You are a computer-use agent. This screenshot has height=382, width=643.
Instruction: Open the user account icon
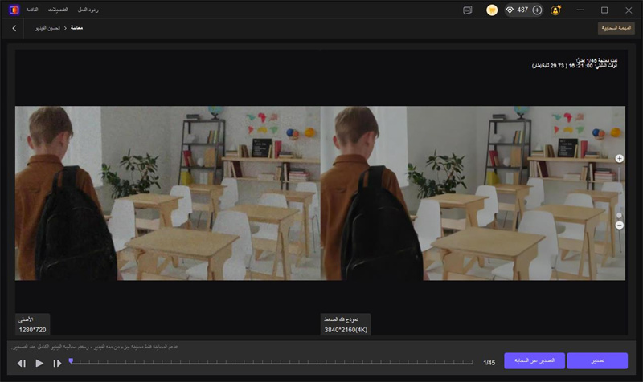click(x=557, y=10)
